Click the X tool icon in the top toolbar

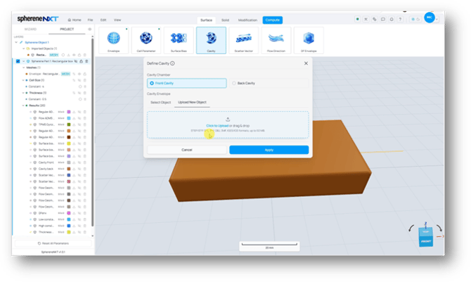click(366, 19)
